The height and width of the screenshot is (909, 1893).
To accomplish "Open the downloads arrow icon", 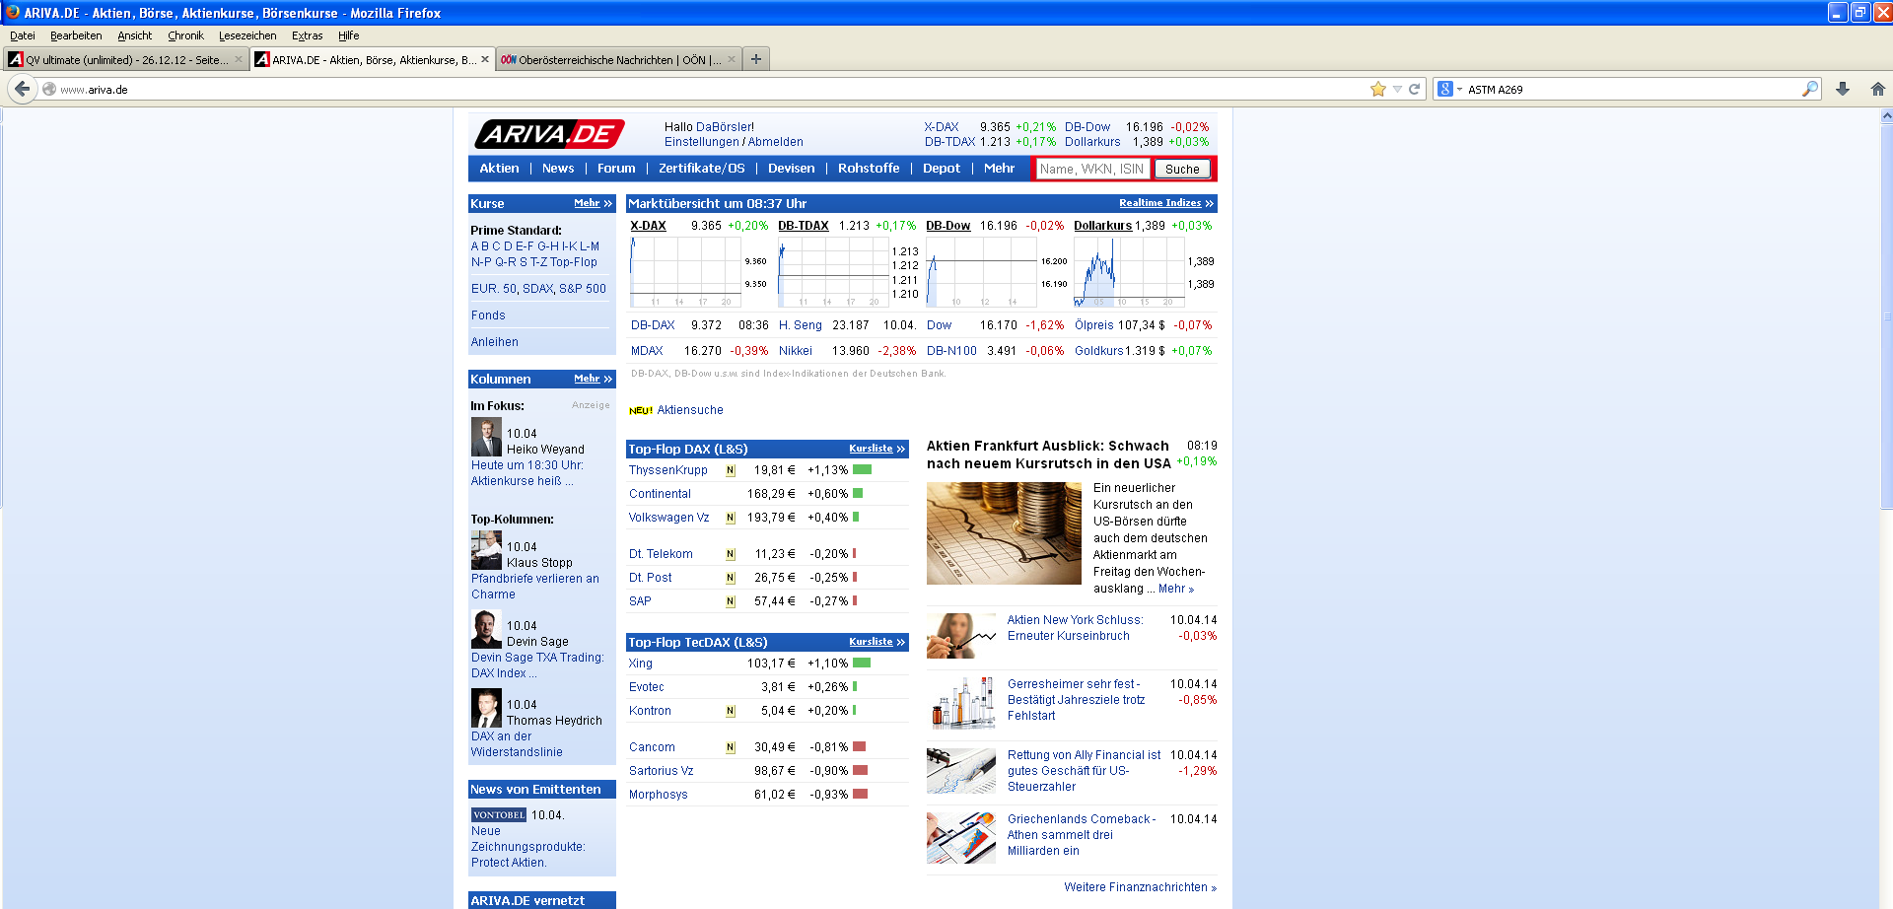I will 1842,89.
